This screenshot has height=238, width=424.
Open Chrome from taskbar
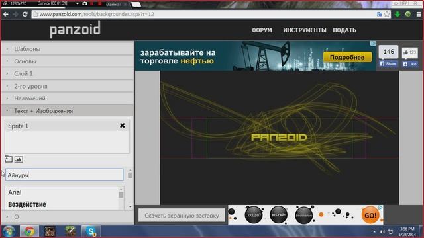(29, 231)
